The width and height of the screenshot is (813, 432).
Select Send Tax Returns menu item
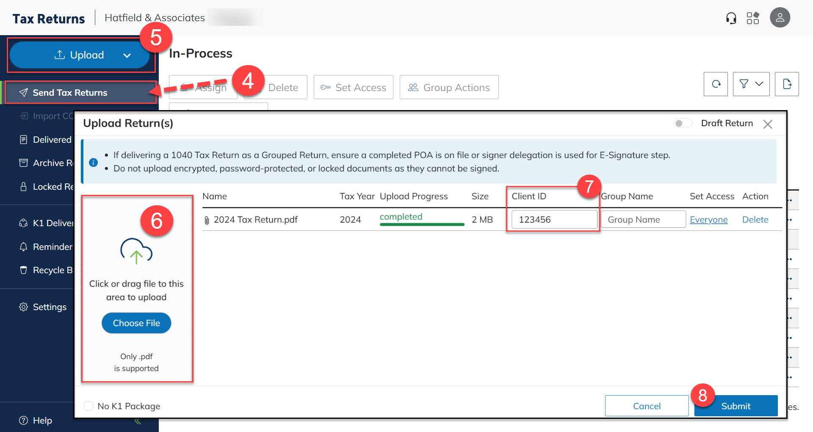coord(70,93)
